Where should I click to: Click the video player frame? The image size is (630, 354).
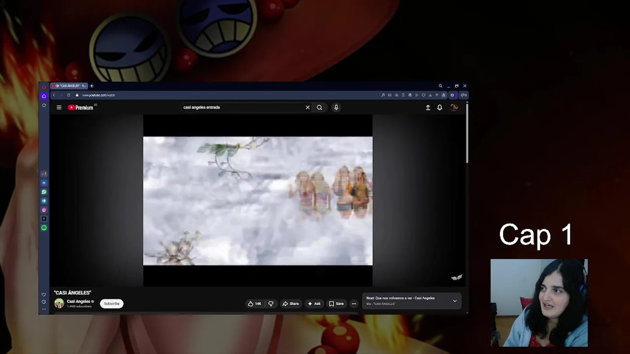(x=258, y=201)
